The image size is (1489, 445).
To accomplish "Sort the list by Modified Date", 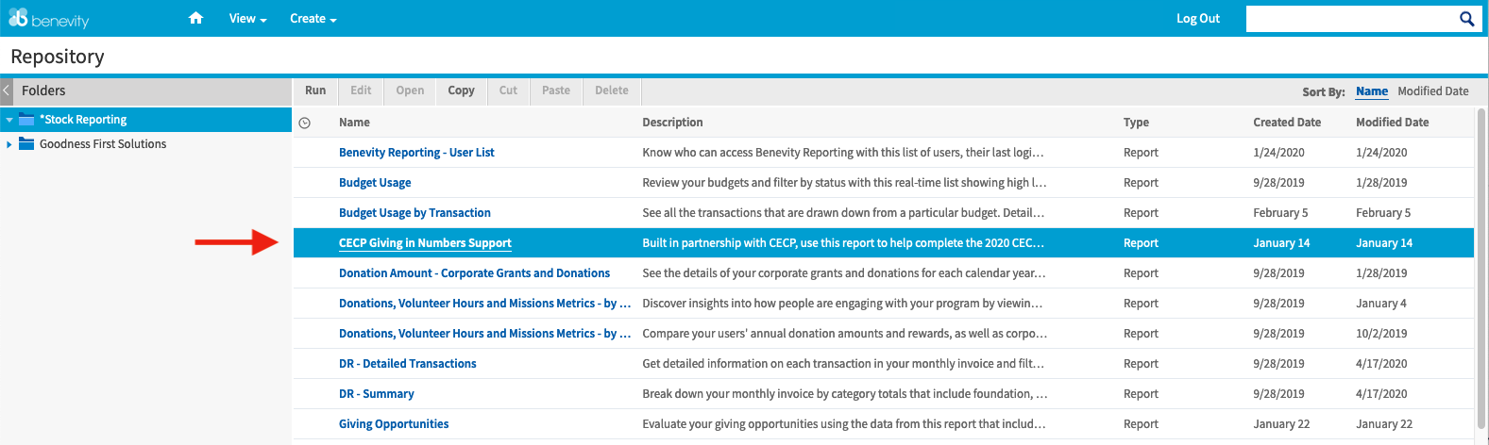I will 1433,91.
